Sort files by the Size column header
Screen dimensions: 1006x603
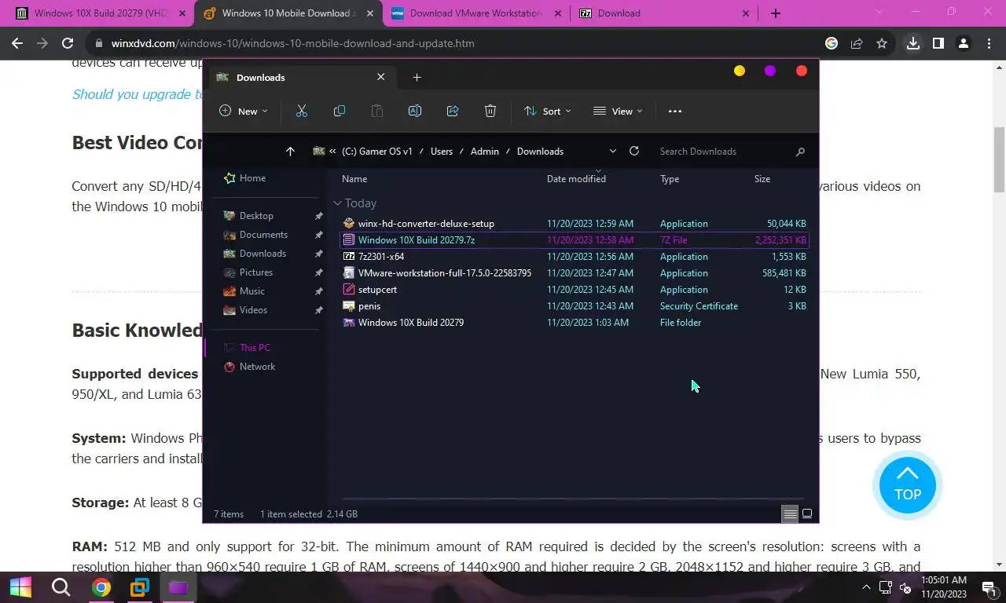pos(762,179)
